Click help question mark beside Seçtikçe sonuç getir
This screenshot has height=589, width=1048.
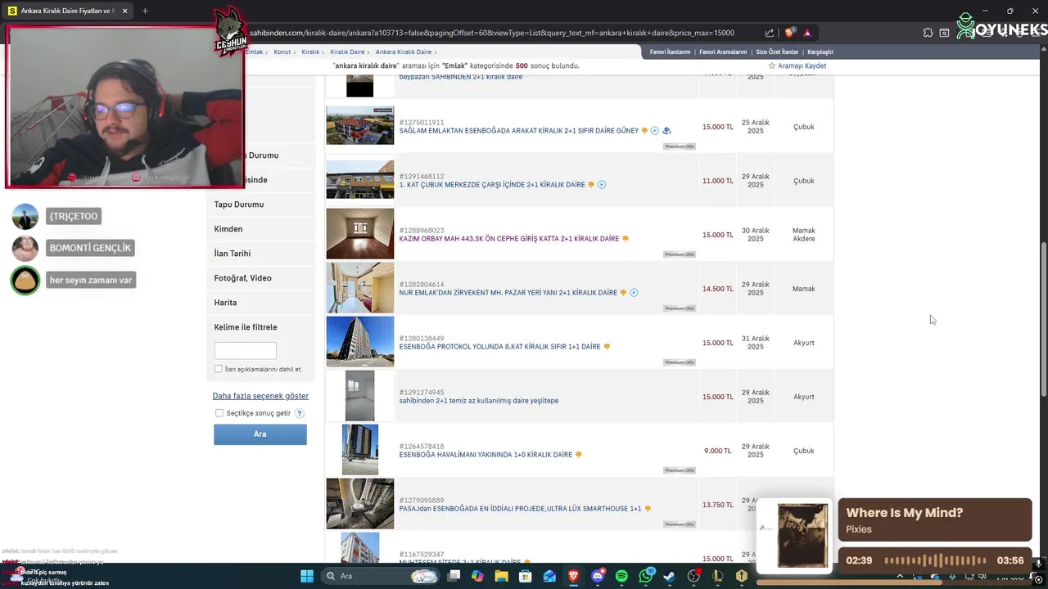click(300, 413)
